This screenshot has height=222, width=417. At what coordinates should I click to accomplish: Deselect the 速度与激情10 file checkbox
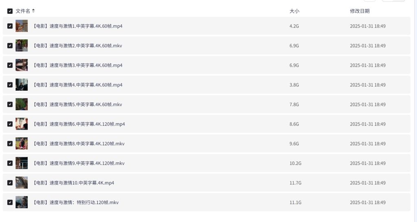(x=10, y=183)
